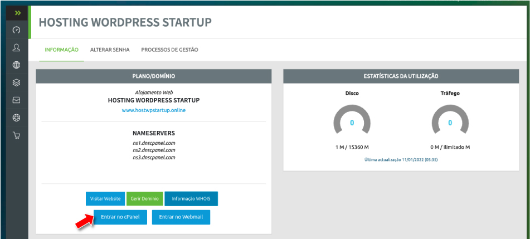Open the www.hostwpstartup.online link

tap(154, 110)
